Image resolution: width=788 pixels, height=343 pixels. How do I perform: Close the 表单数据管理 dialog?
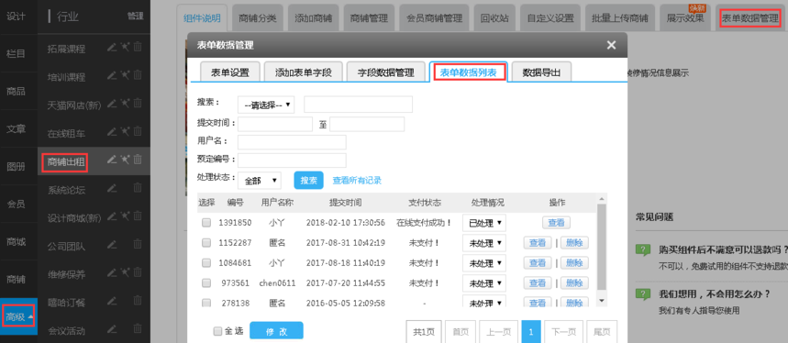pos(611,45)
